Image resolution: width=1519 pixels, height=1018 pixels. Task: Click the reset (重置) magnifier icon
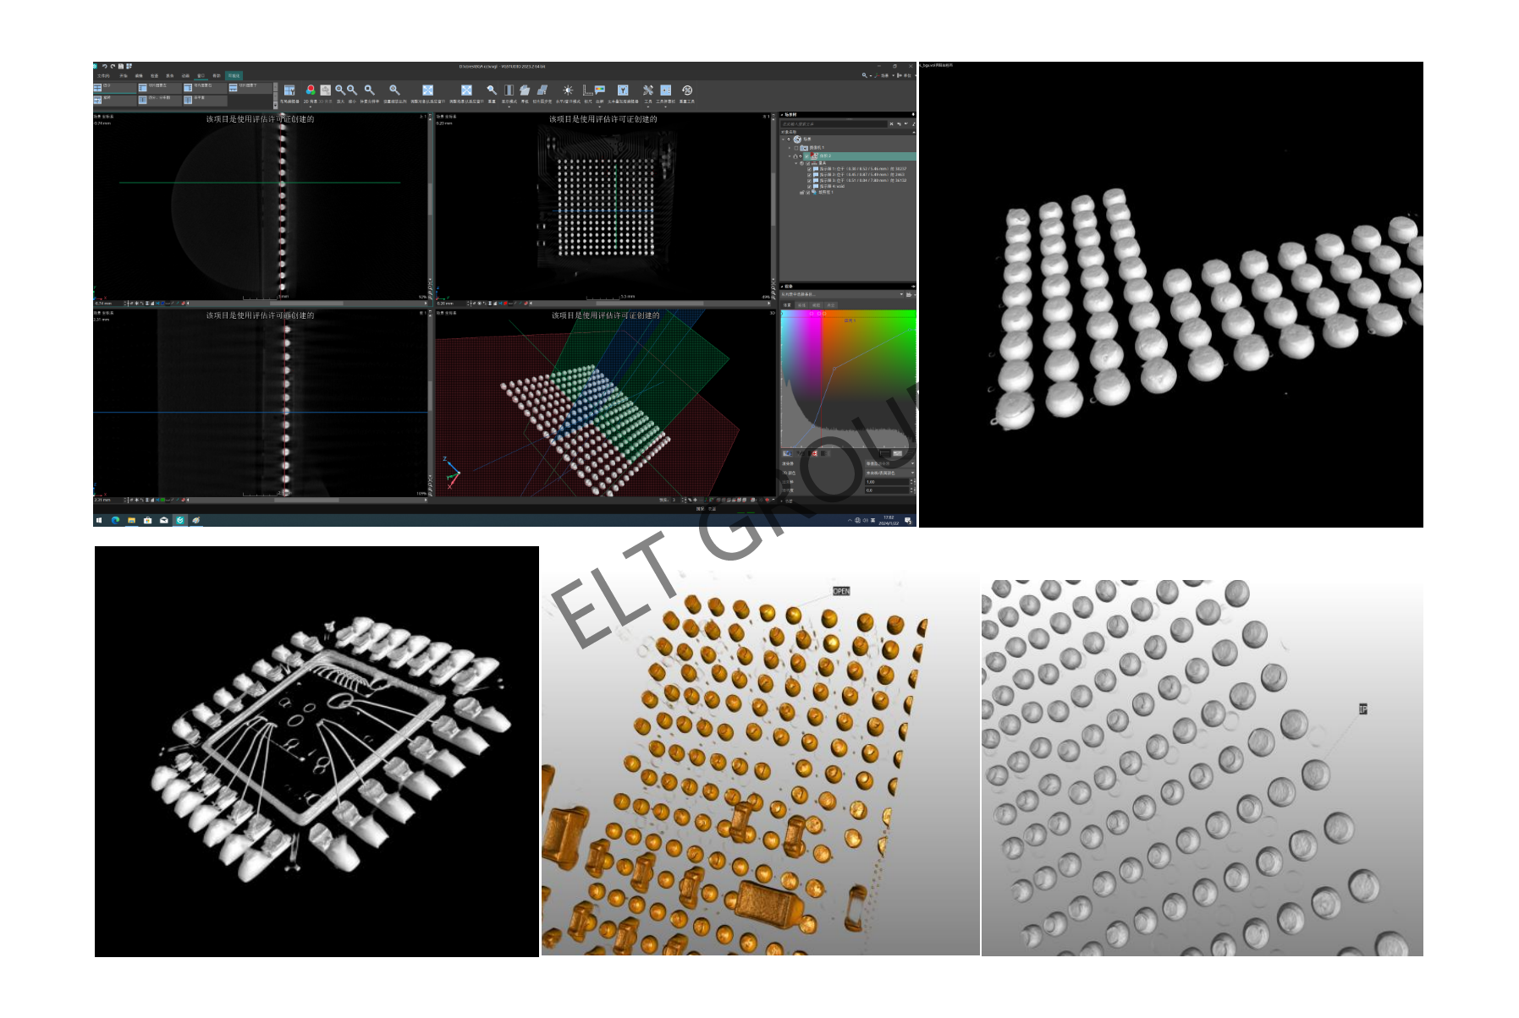[x=492, y=90]
